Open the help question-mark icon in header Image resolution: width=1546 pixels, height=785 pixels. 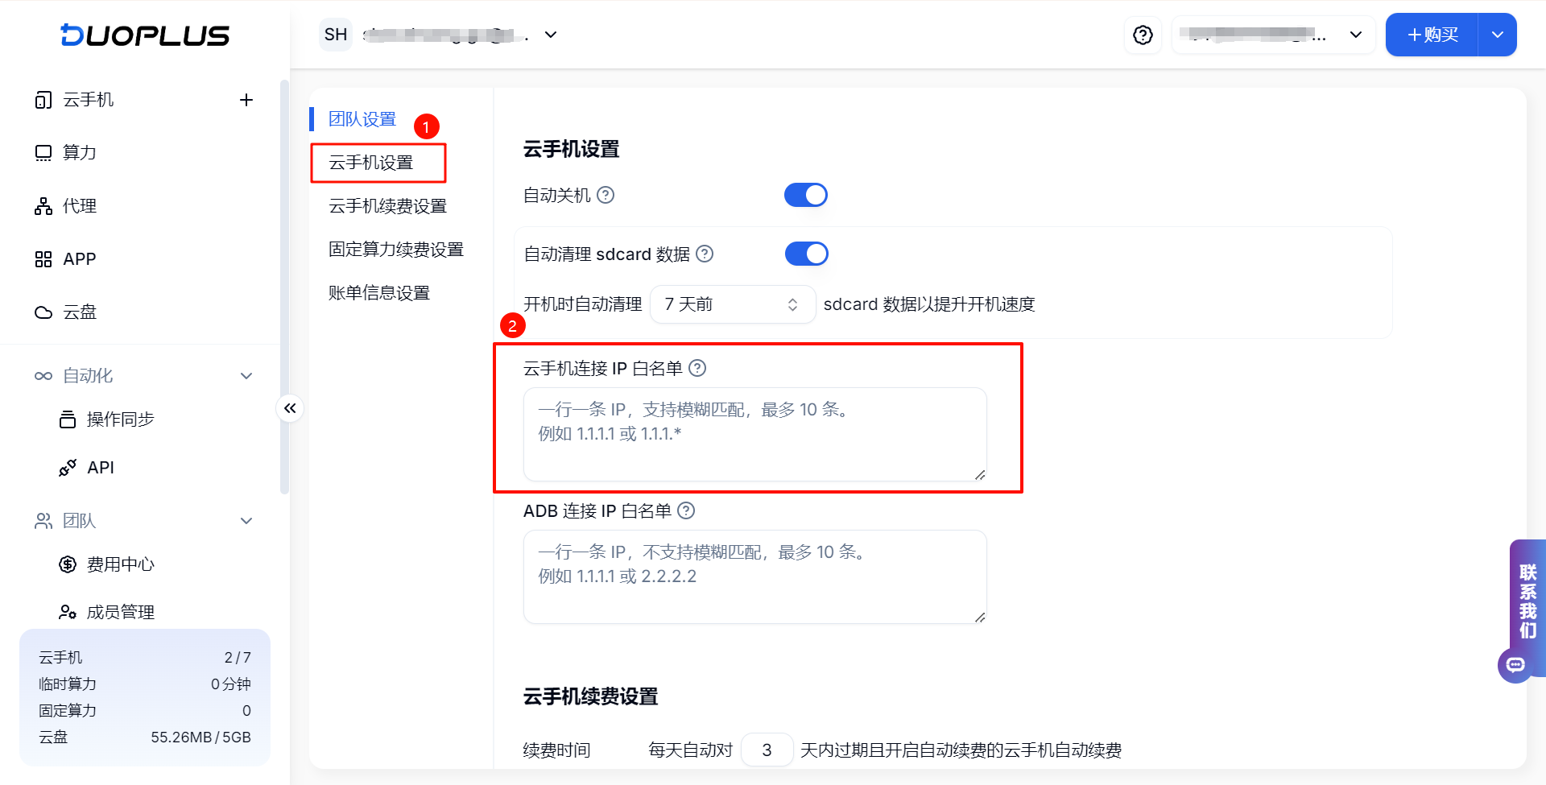tap(1143, 35)
